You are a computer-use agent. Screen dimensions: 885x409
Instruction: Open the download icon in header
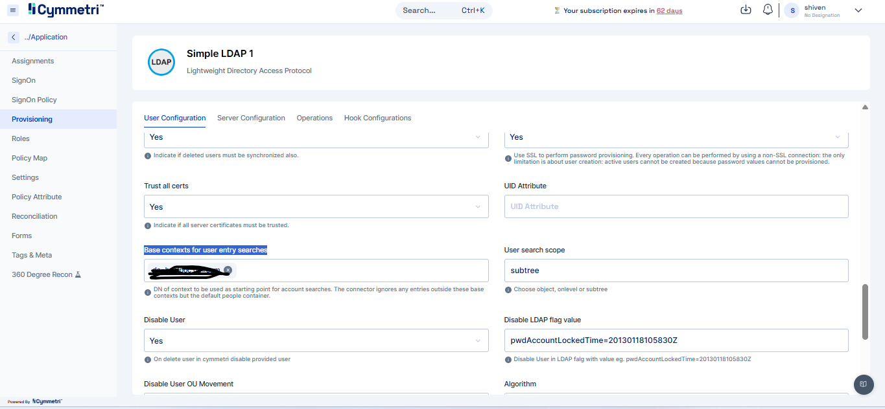[746, 10]
